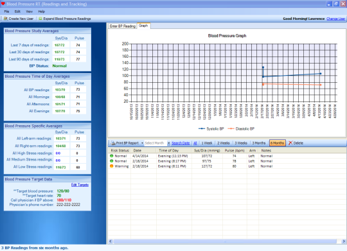This screenshot has height=251, width=347.
Task: Click the Time of Day column header
Action: coord(174,150)
